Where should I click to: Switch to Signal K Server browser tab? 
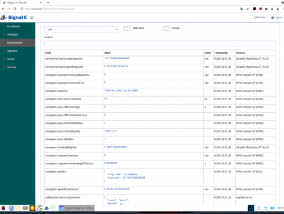[22, 3]
